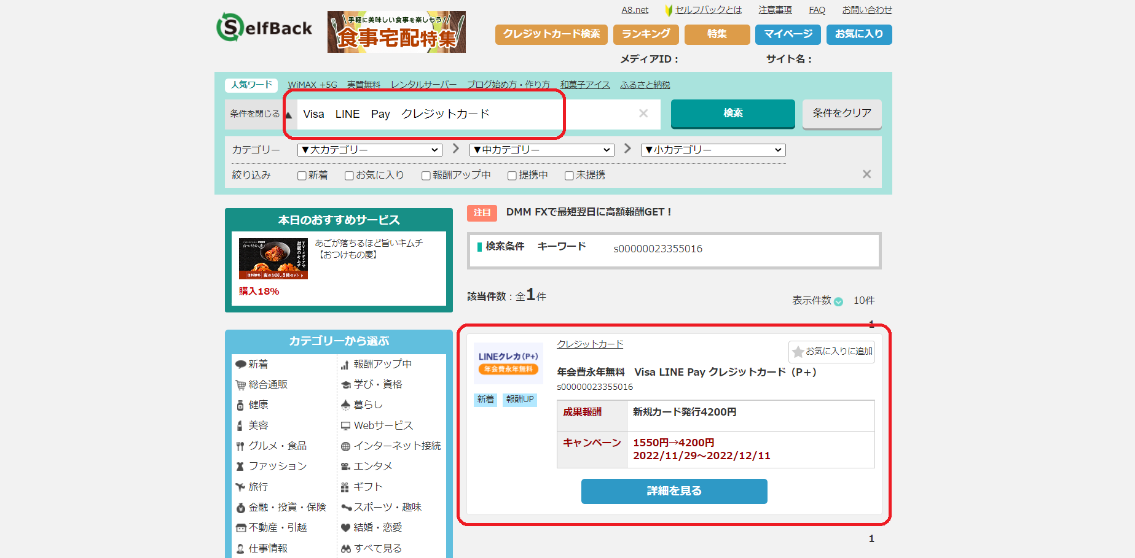Click the 健康 category icon
1135x558 pixels.
point(241,405)
